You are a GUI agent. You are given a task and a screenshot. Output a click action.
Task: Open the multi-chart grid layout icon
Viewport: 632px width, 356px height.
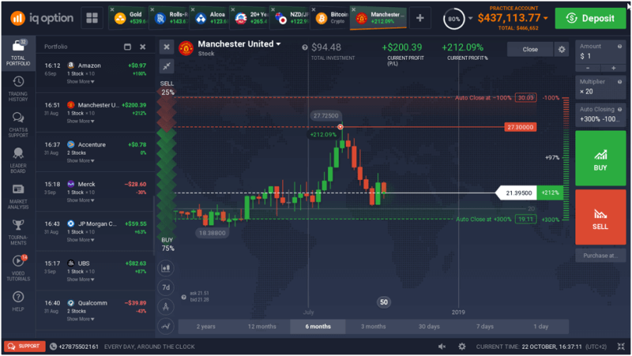(x=92, y=18)
